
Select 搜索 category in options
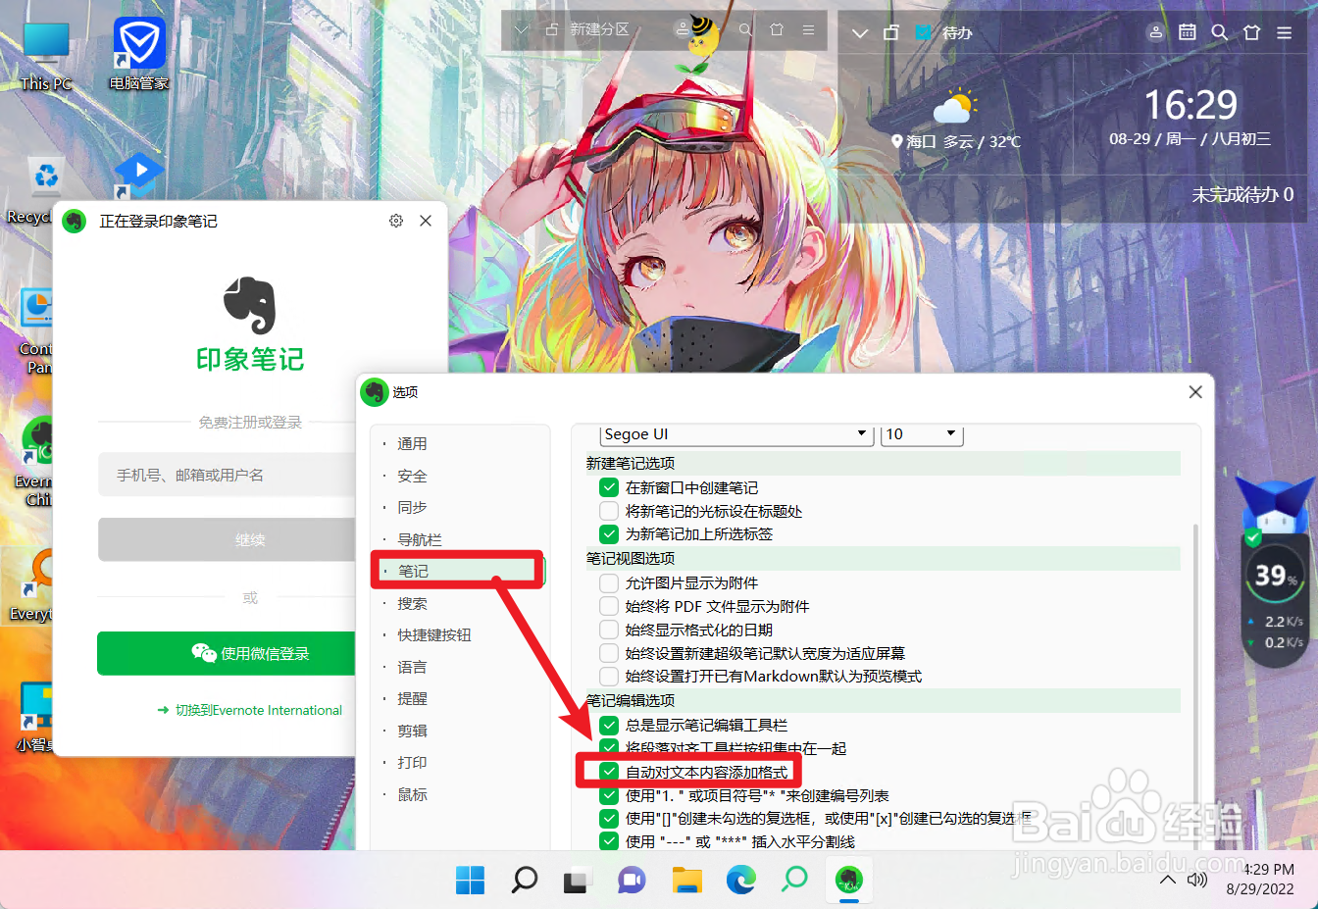coord(412,603)
